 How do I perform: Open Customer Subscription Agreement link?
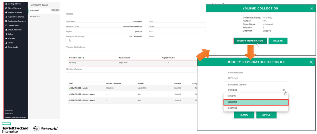tap(16, 117)
